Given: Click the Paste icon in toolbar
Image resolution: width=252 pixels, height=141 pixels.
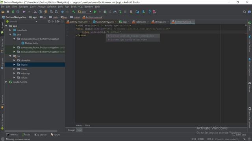Looking at the screenshot, I should tap(45, 12).
